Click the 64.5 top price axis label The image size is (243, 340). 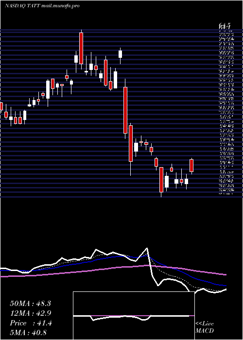(x=225, y=26)
